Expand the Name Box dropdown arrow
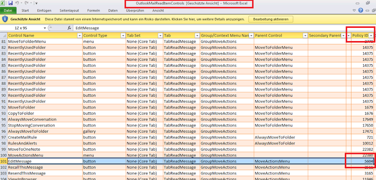 tap(45, 28)
